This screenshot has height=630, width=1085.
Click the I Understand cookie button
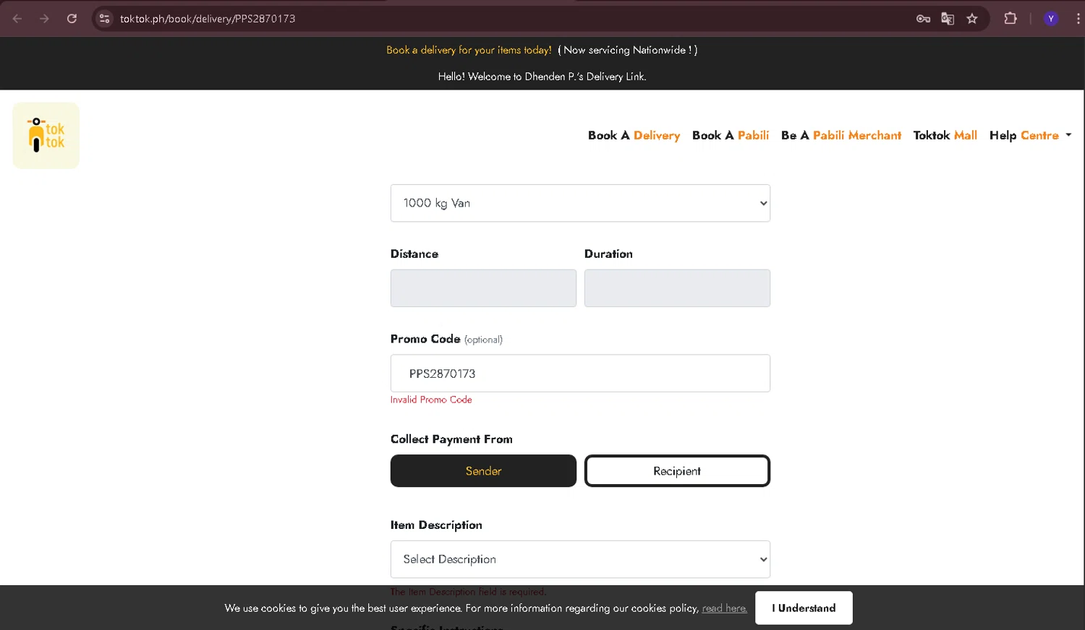click(x=804, y=608)
